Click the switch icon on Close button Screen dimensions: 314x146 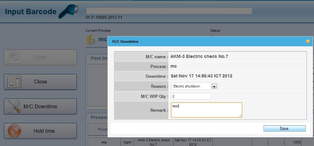[x=14, y=82]
